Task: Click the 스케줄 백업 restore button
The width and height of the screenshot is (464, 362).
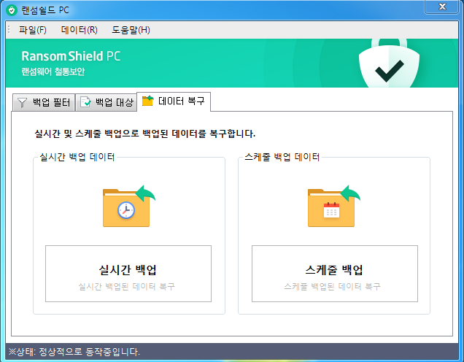Action: (x=335, y=274)
